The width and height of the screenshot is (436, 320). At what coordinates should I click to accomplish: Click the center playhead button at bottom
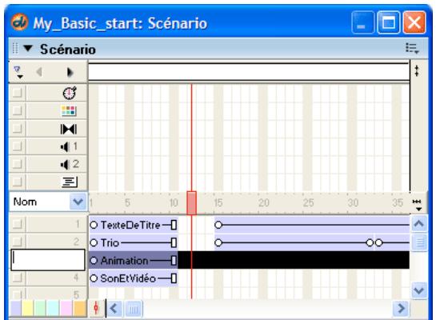96,308
